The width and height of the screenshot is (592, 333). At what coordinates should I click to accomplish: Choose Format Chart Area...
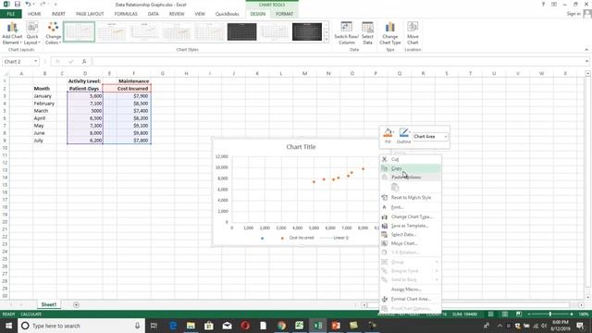(411, 299)
